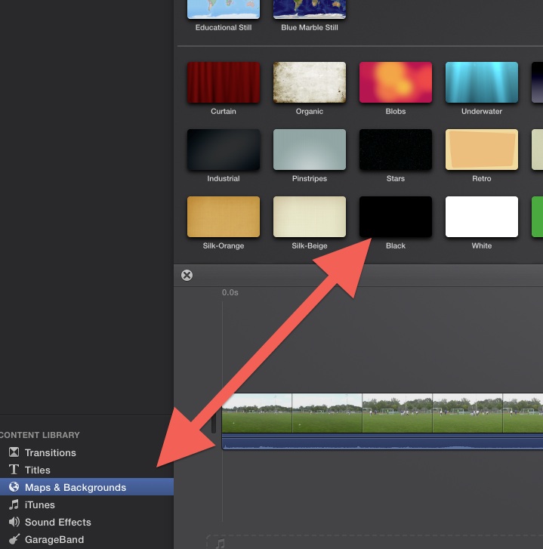Open GarageBand in Content Library
543x549 pixels.
tap(87, 539)
